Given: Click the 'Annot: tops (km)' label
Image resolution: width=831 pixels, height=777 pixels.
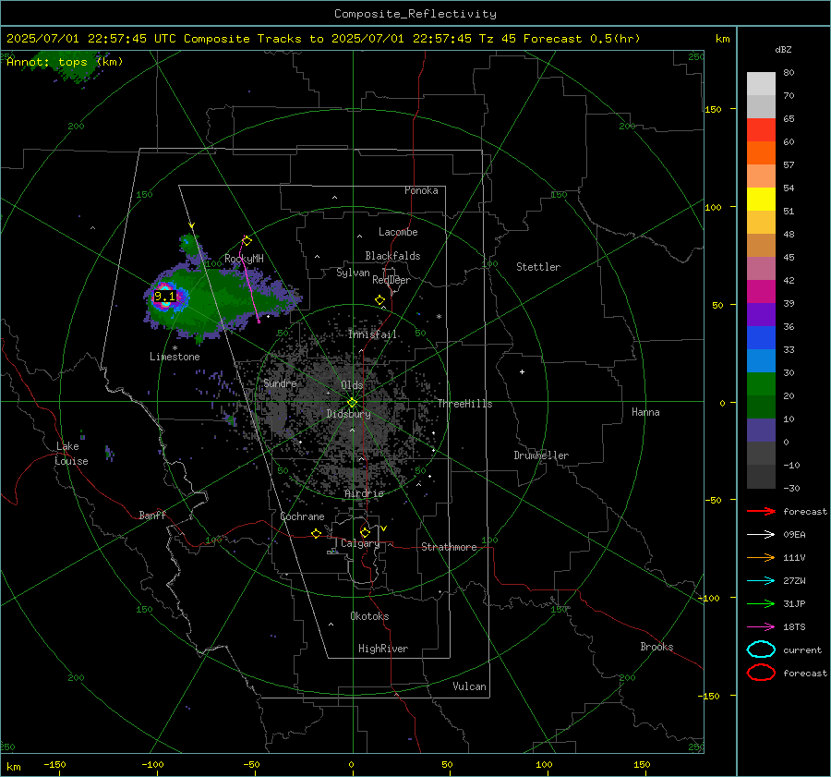Looking at the screenshot, I should [x=65, y=62].
